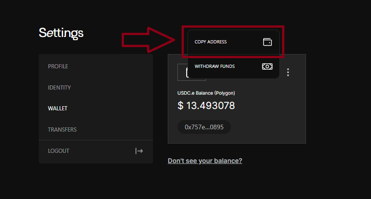Log out using the Logout entry

96,151
